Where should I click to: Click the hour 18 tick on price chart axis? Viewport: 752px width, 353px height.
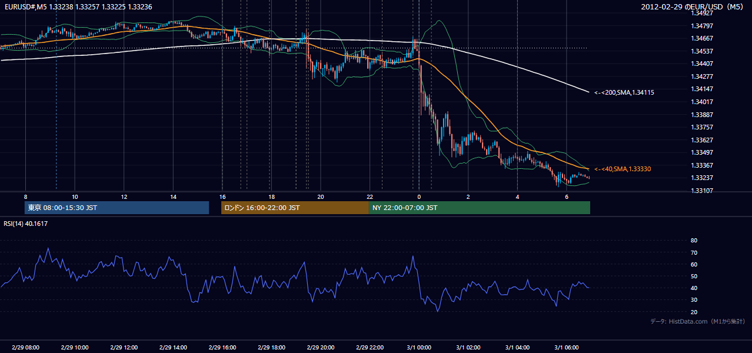(x=271, y=196)
